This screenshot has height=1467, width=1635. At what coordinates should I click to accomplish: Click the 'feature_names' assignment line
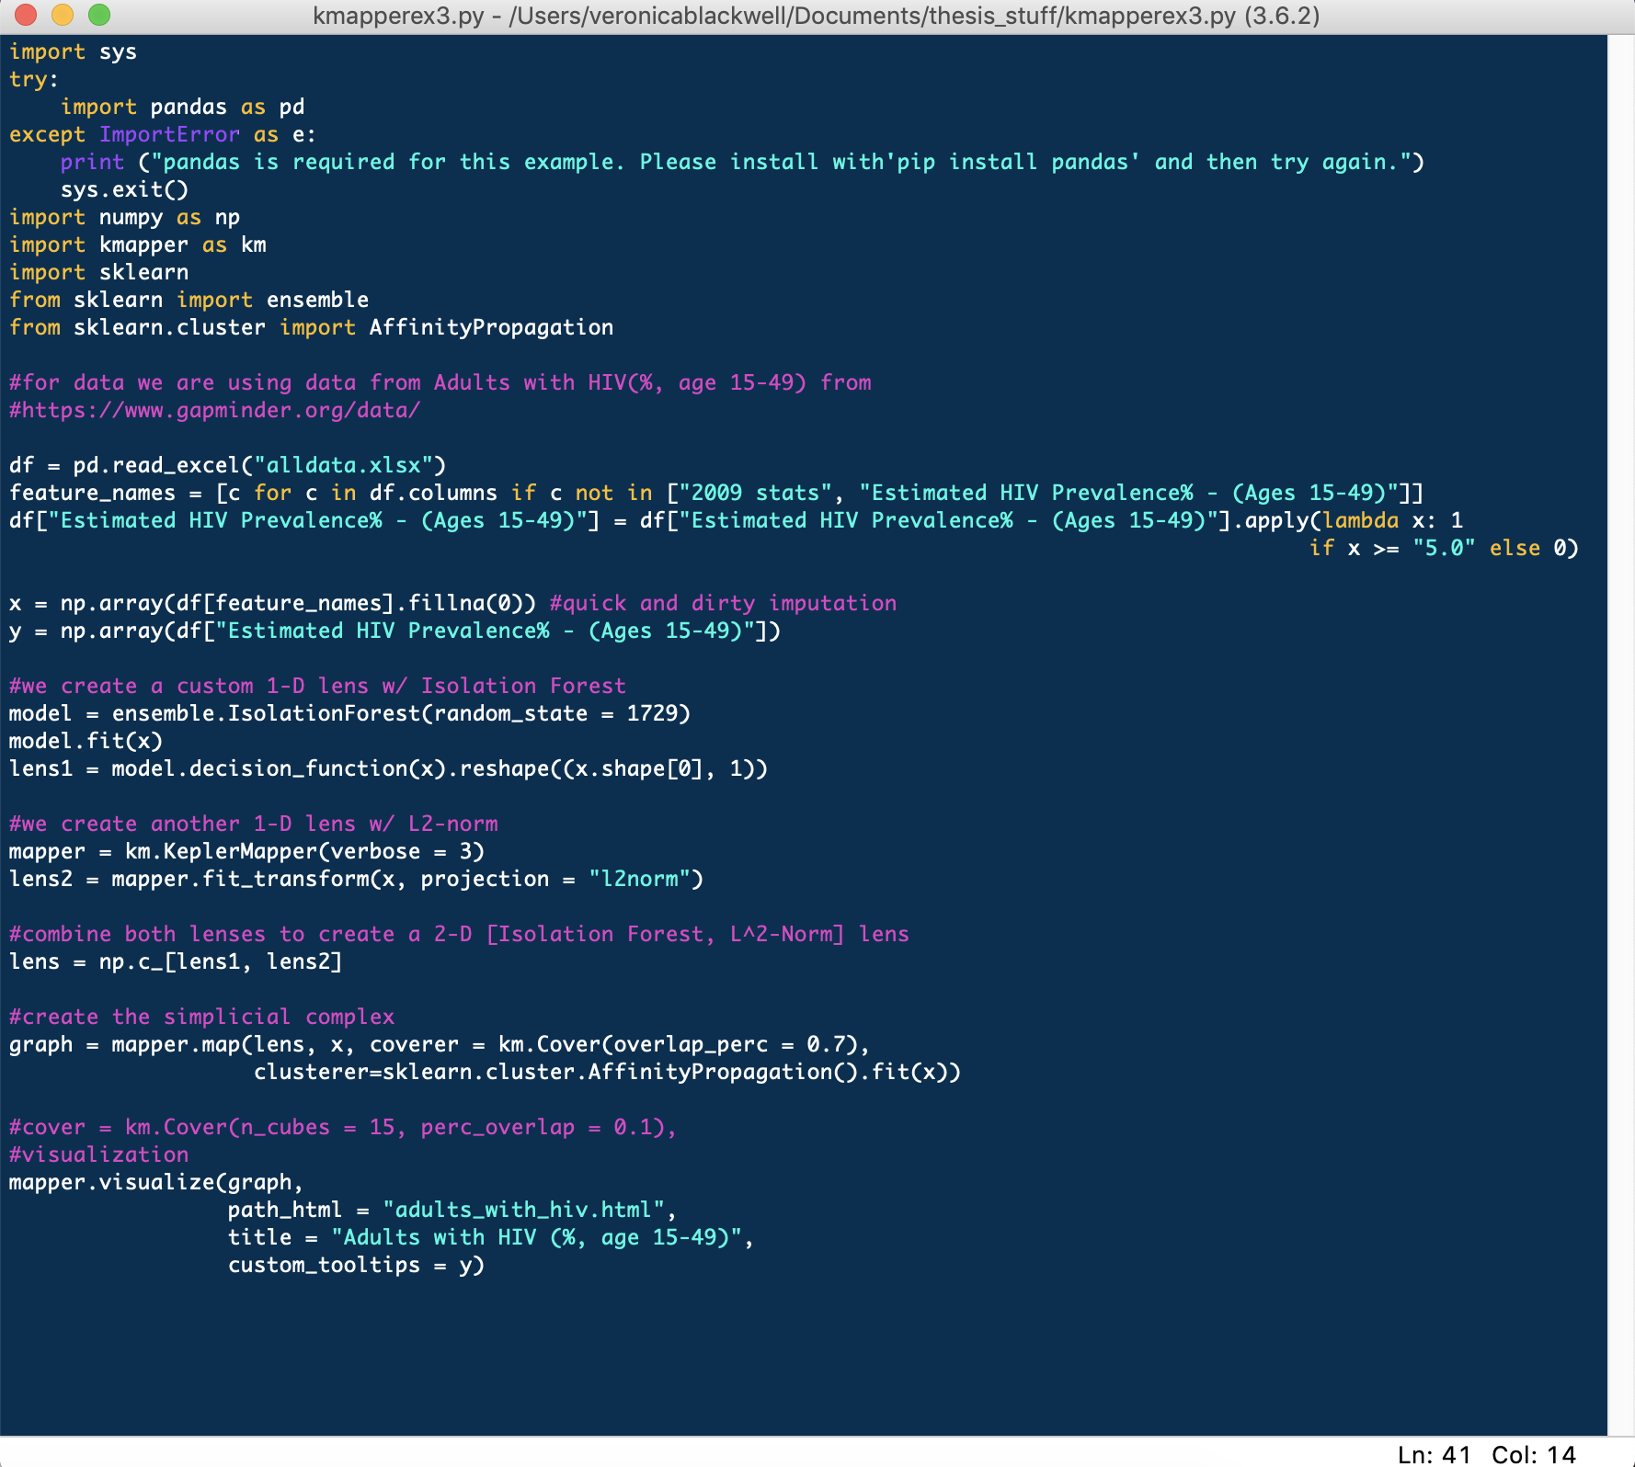716,494
